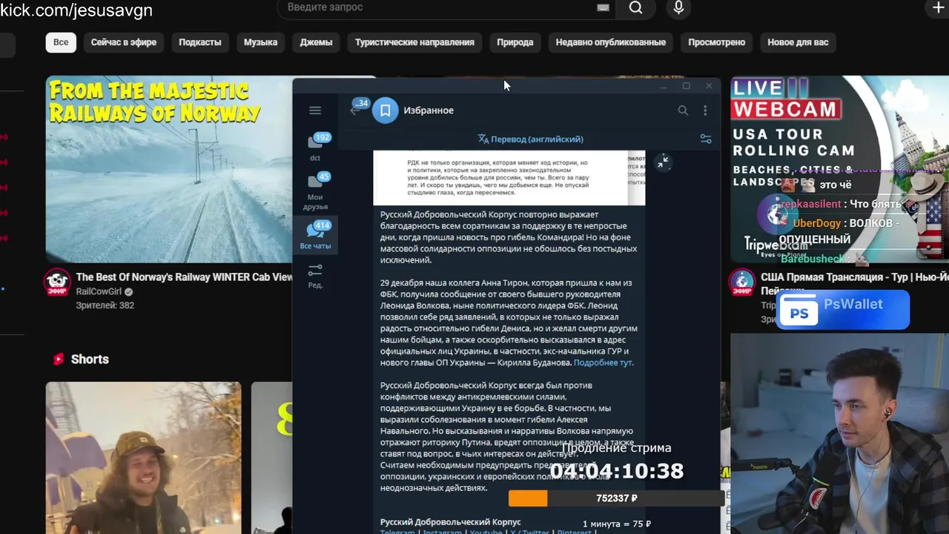Select the Все чаты folder
The image size is (949, 534).
coord(315,236)
